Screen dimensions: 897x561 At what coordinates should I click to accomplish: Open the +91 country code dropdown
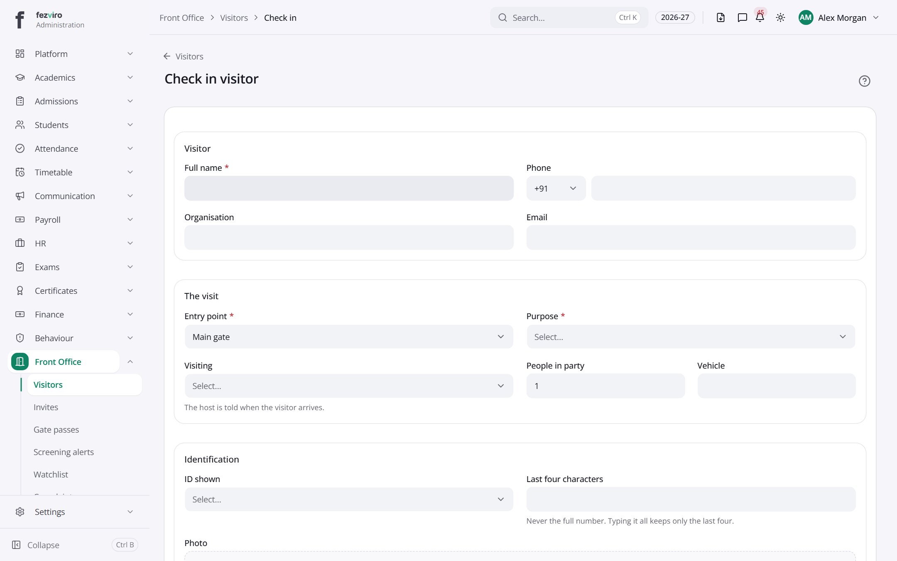[556, 188]
